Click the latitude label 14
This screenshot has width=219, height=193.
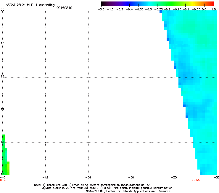(x=2, y=109)
